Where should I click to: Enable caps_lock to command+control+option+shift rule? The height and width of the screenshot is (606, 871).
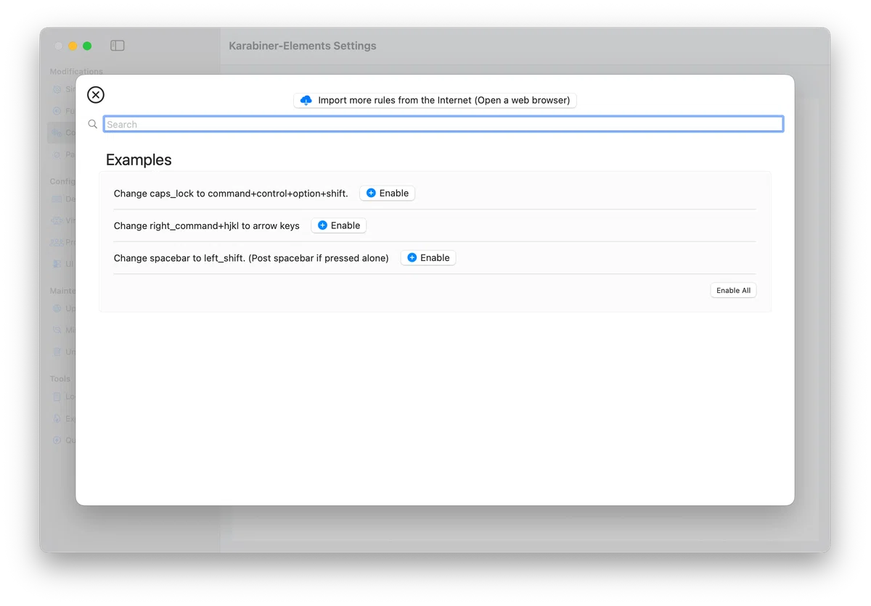(x=388, y=193)
